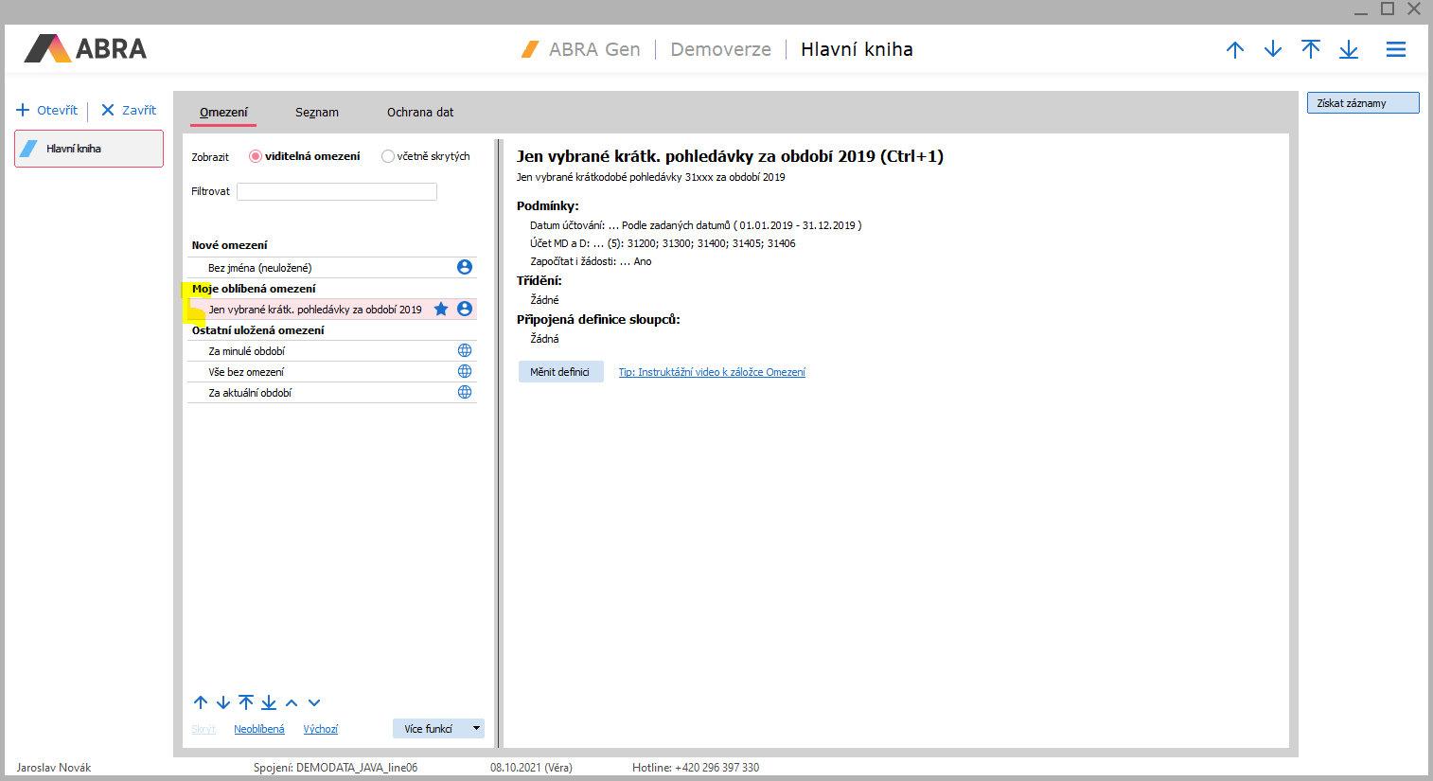Click the small chevron-up icon below the list
Image resolution: width=1433 pixels, height=781 pixels.
click(292, 702)
